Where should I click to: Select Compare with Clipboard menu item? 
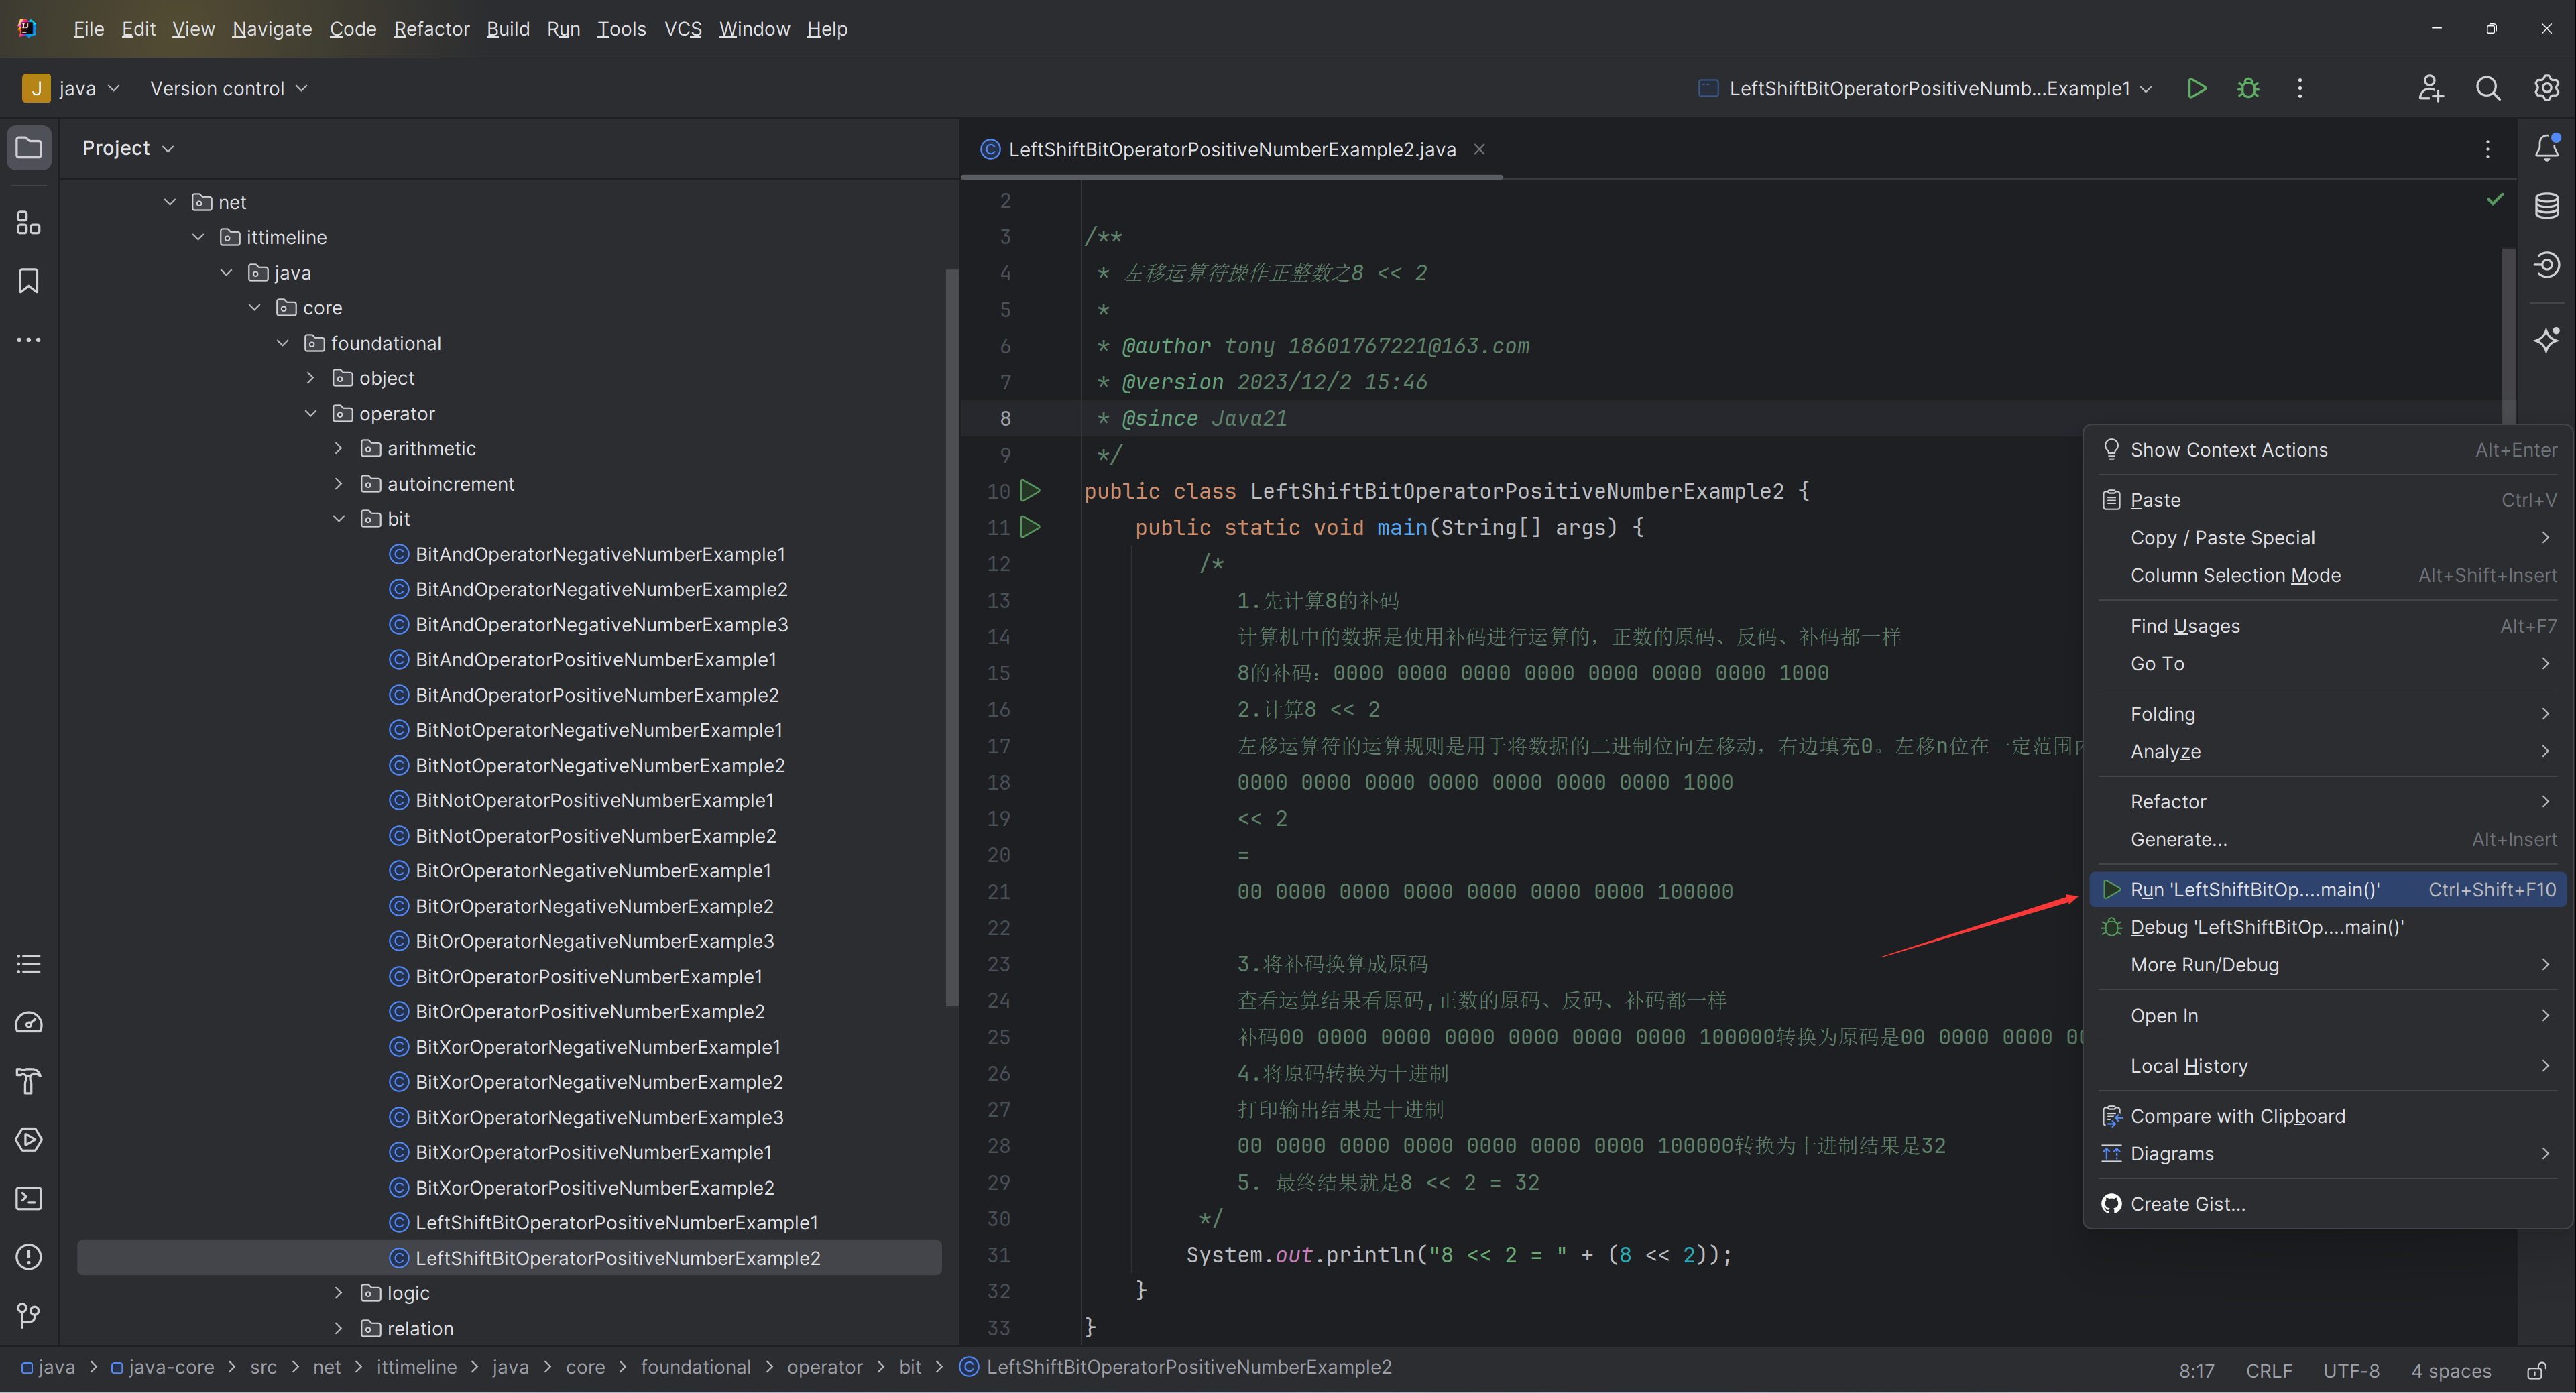pyautogui.click(x=2328, y=1116)
